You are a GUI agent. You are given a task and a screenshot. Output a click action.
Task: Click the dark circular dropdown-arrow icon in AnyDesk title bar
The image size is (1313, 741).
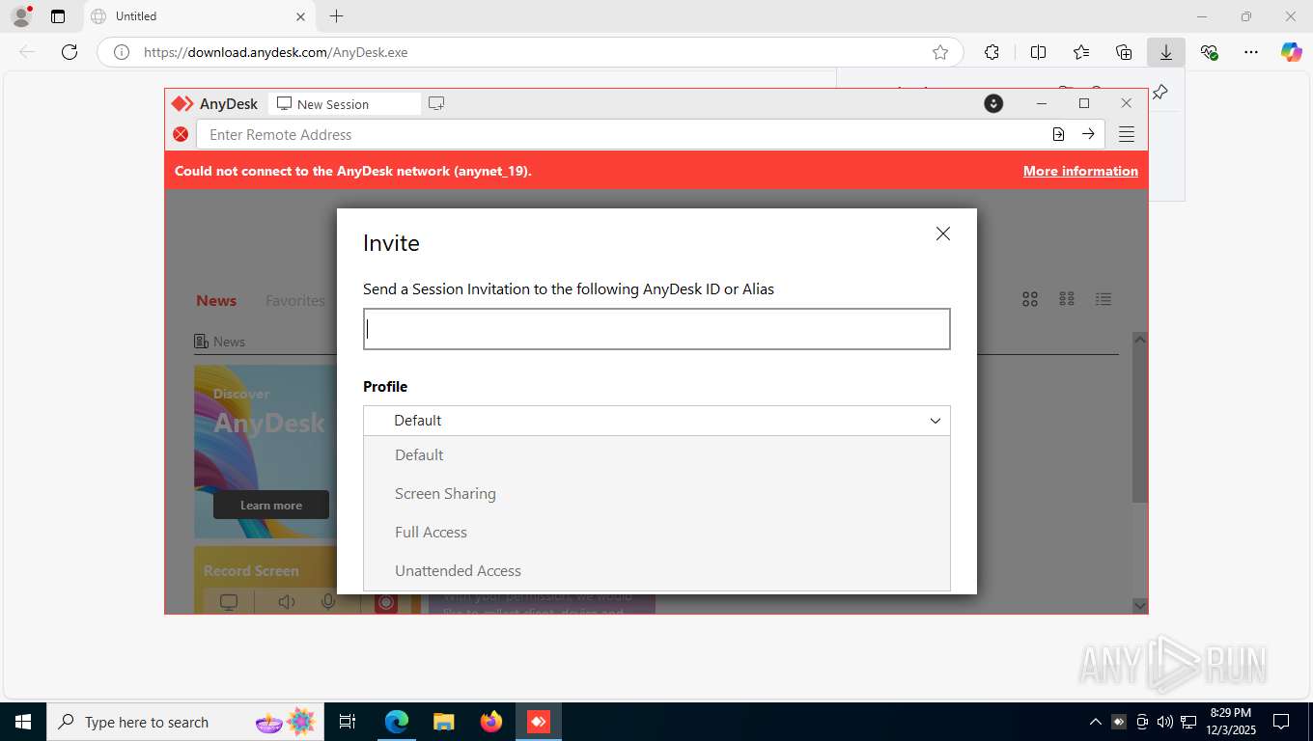[x=993, y=103]
